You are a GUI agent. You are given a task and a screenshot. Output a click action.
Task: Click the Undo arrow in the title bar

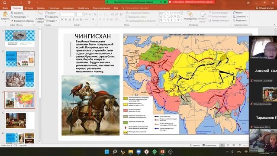[13, 3]
